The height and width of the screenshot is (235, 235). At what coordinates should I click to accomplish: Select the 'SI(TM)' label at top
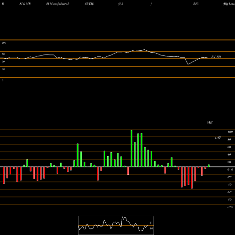click(x=89, y=4)
